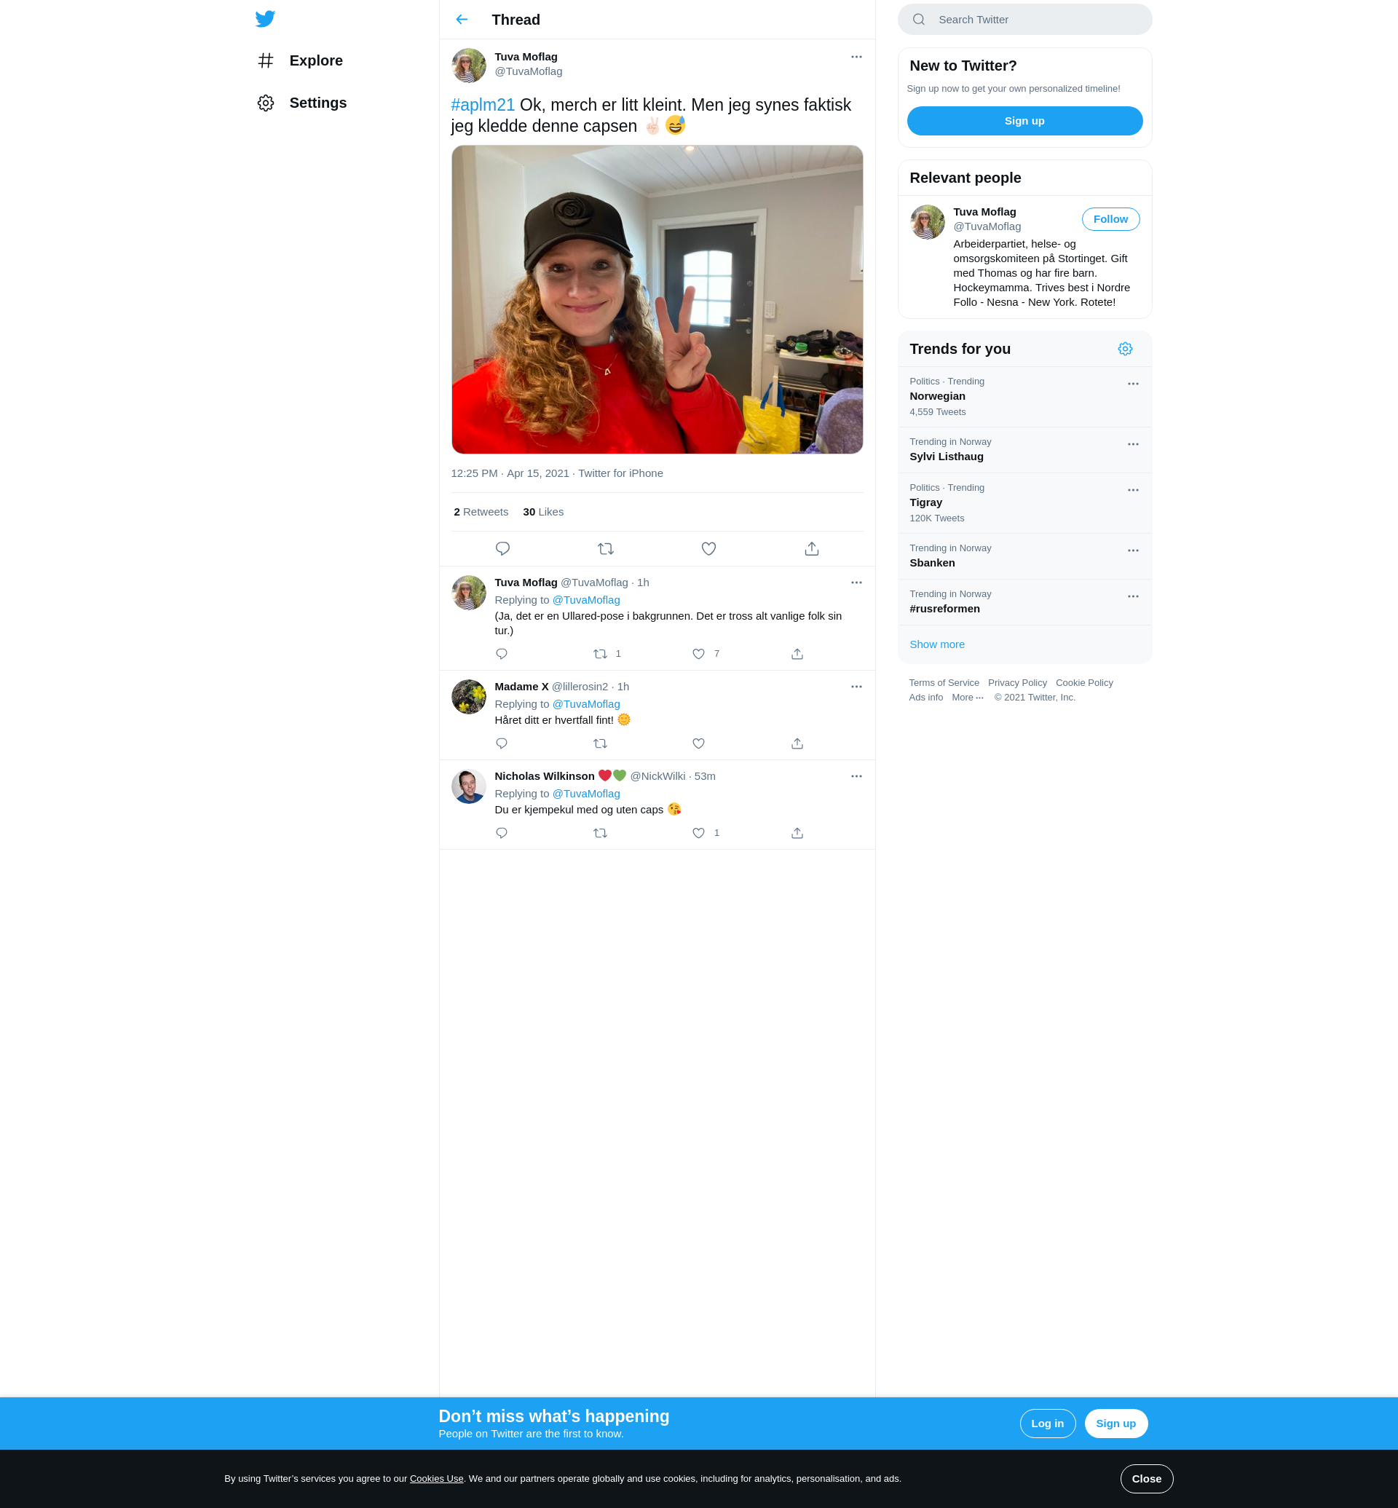Viewport: 1398px width, 1508px height.
Task: Open more options on the main tweet
Action: click(856, 57)
